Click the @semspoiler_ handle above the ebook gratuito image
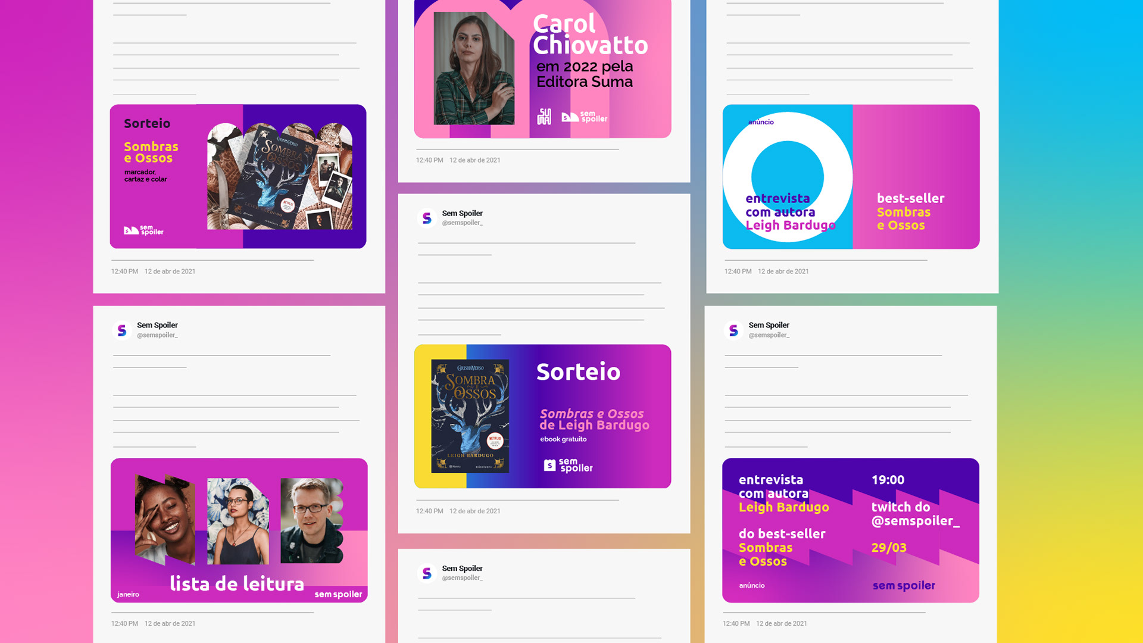 coord(462,223)
